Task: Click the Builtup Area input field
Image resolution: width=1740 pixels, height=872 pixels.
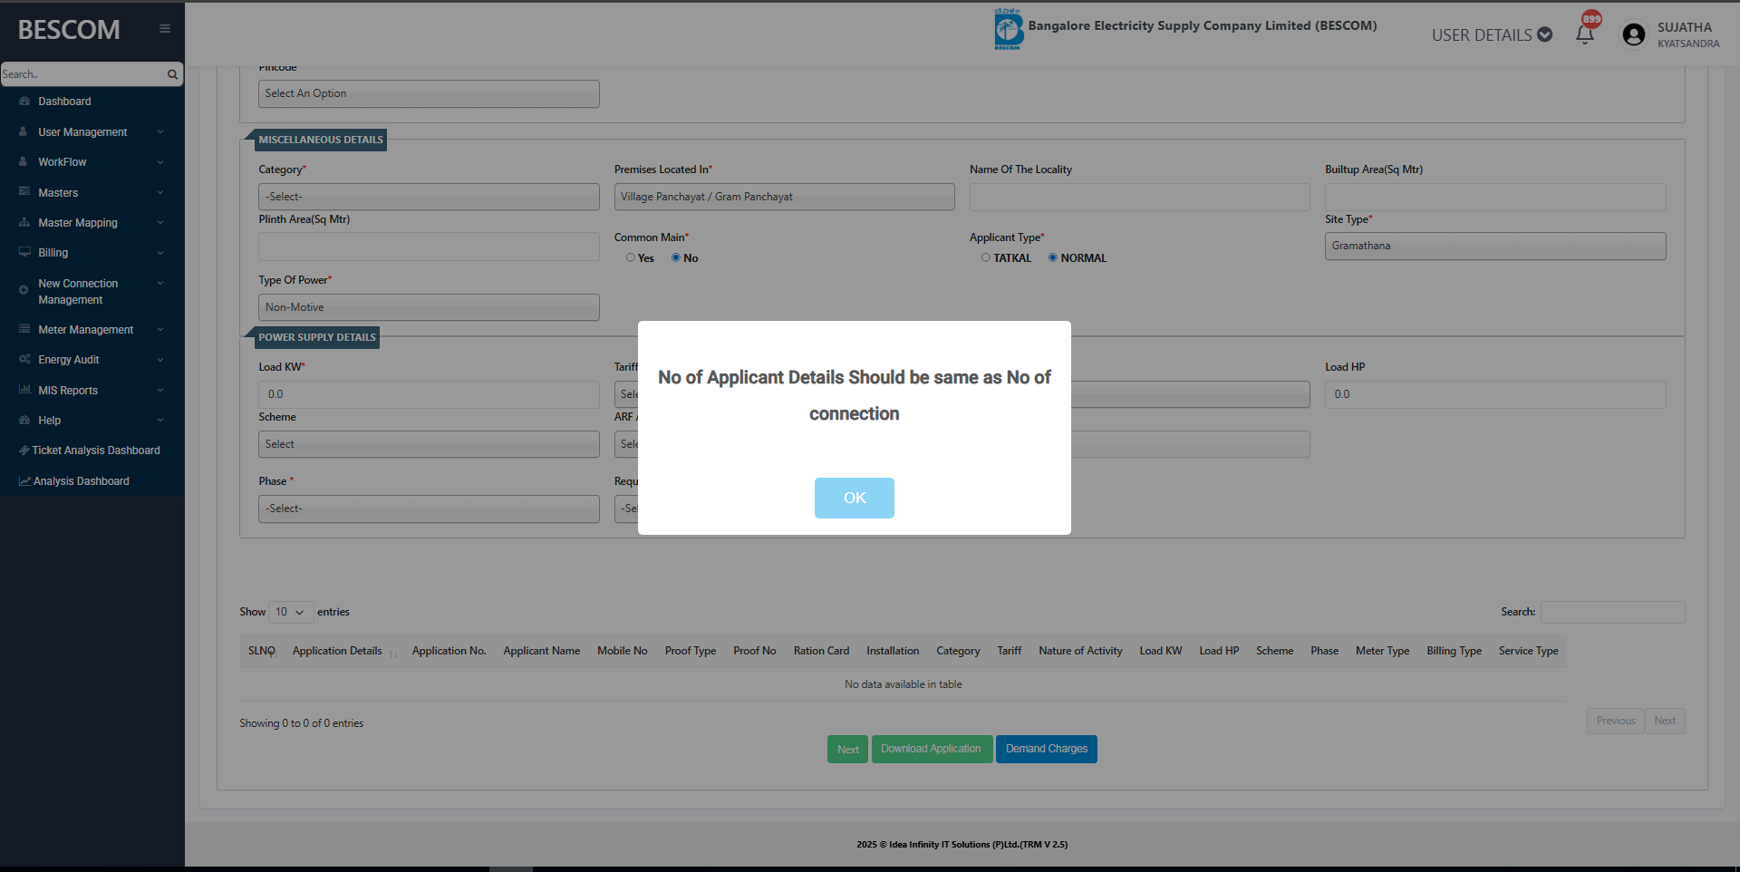Action: 1495,197
